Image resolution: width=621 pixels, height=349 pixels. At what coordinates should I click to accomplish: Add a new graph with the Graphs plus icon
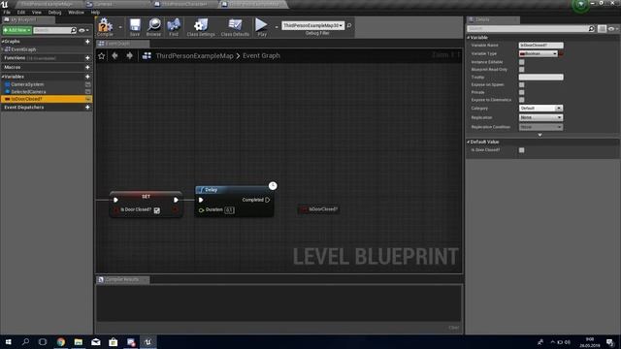click(x=87, y=42)
